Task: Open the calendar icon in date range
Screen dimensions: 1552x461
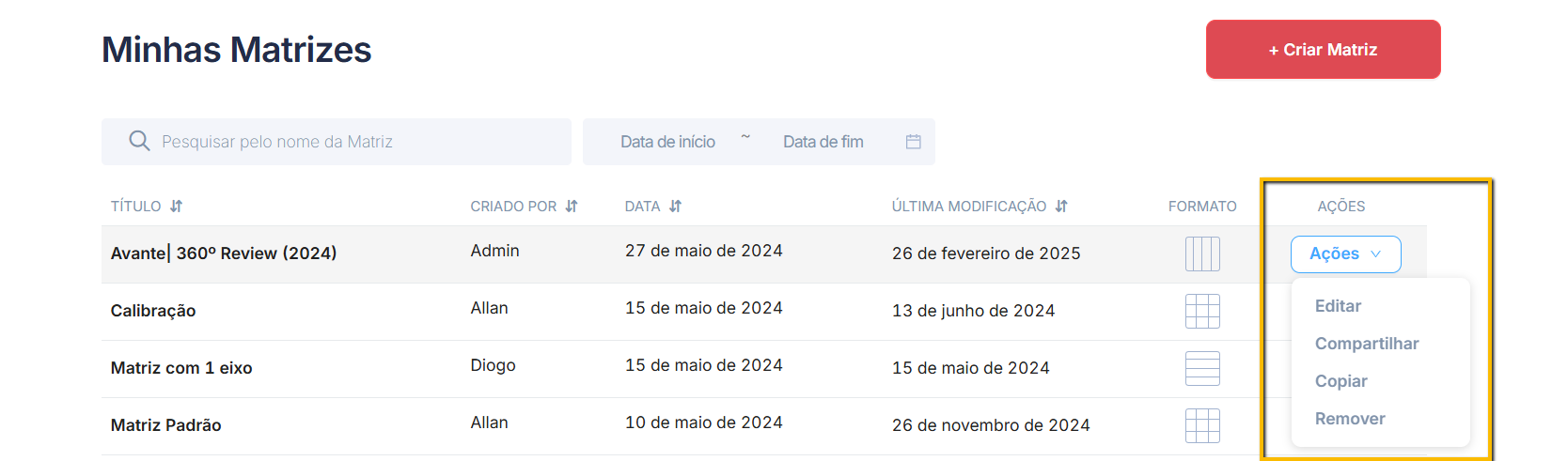Action: tap(913, 142)
